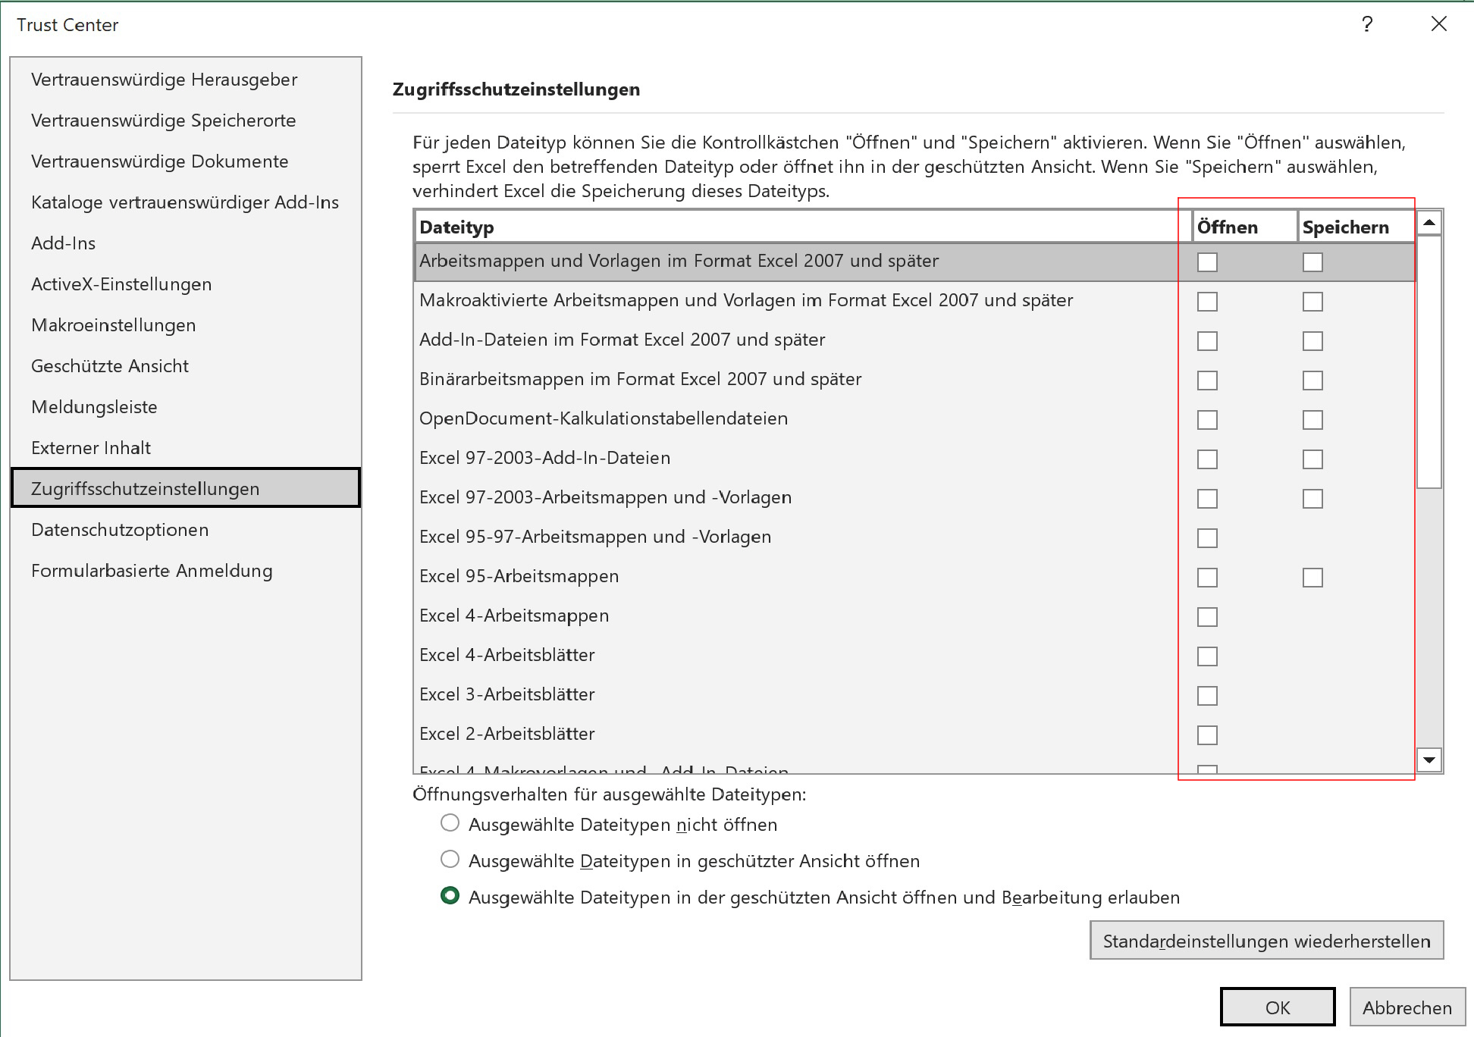Select row 'Excel 4-Arbeitsmappen'
Viewport: 1474px width, 1037px height.
(915, 616)
